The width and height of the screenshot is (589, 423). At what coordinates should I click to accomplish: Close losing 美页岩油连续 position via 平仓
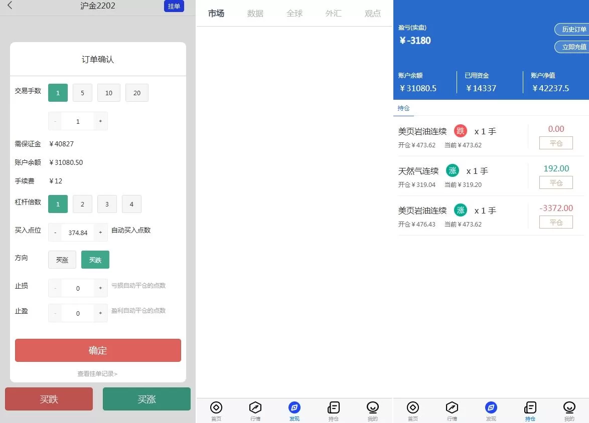(x=556, y=222)
